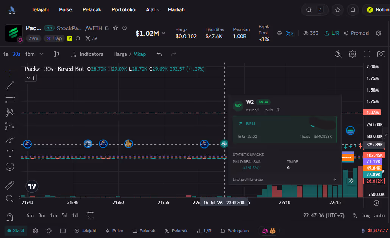Viewport: 390px width, 238px height.
Task: Copy the W2 wallet address
Action: click(x=278, y=109)
